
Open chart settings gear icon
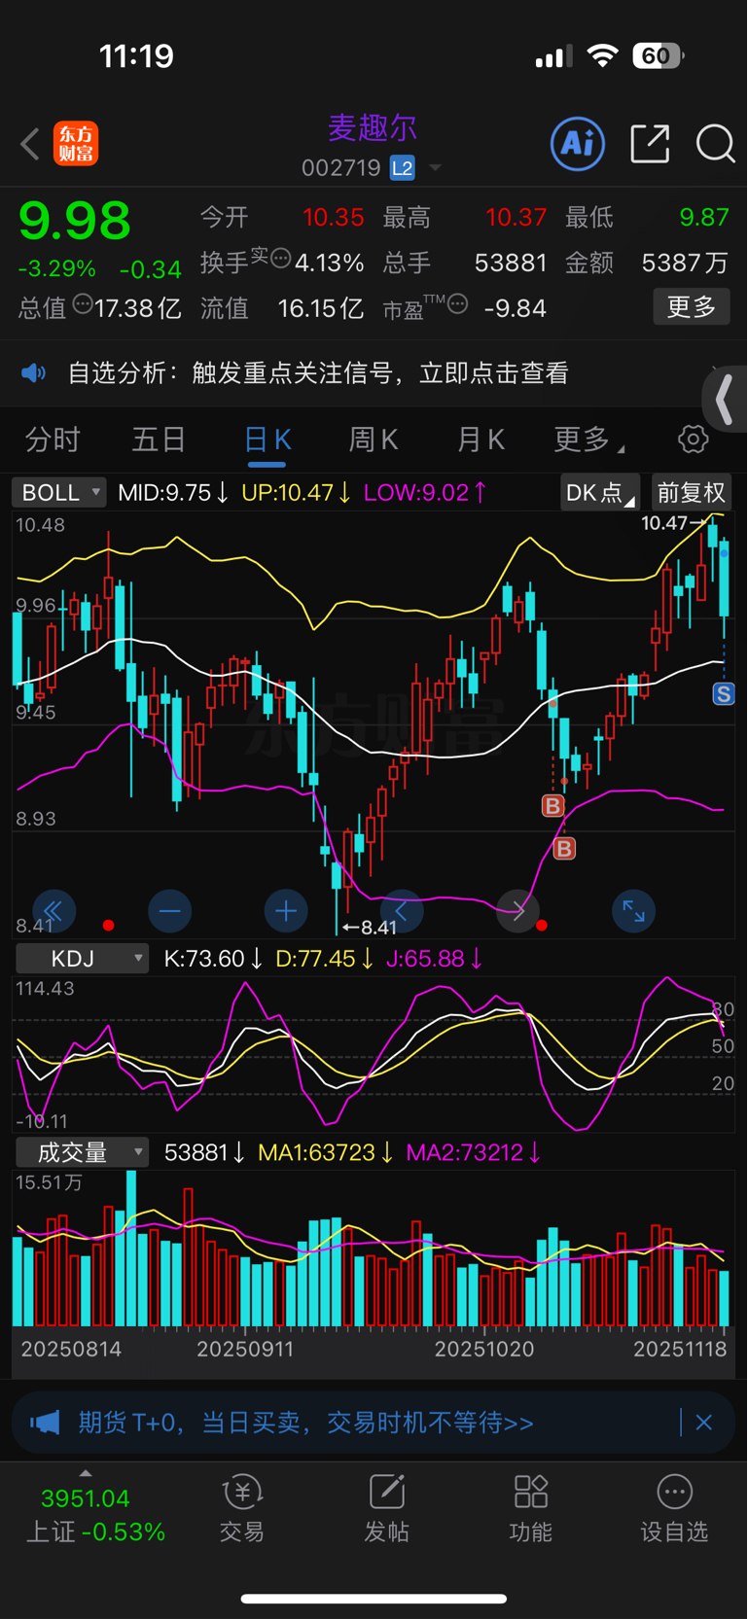tap(694, 440)
